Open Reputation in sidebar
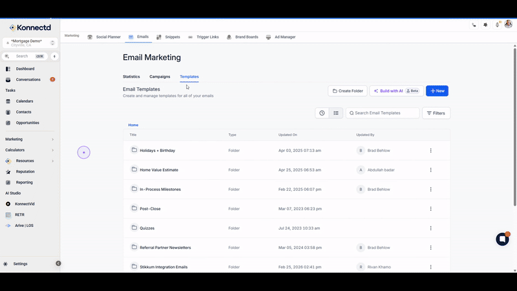This screenshot has width=517, height=291. tap(25, 171)
